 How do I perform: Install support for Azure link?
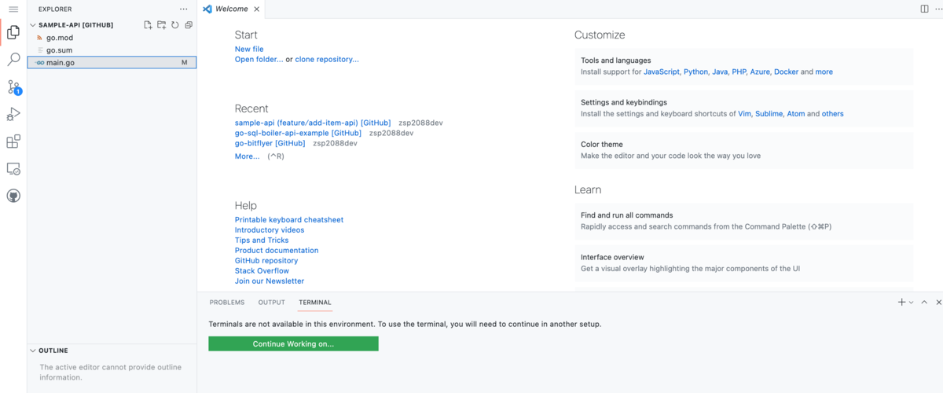point(760,72)
